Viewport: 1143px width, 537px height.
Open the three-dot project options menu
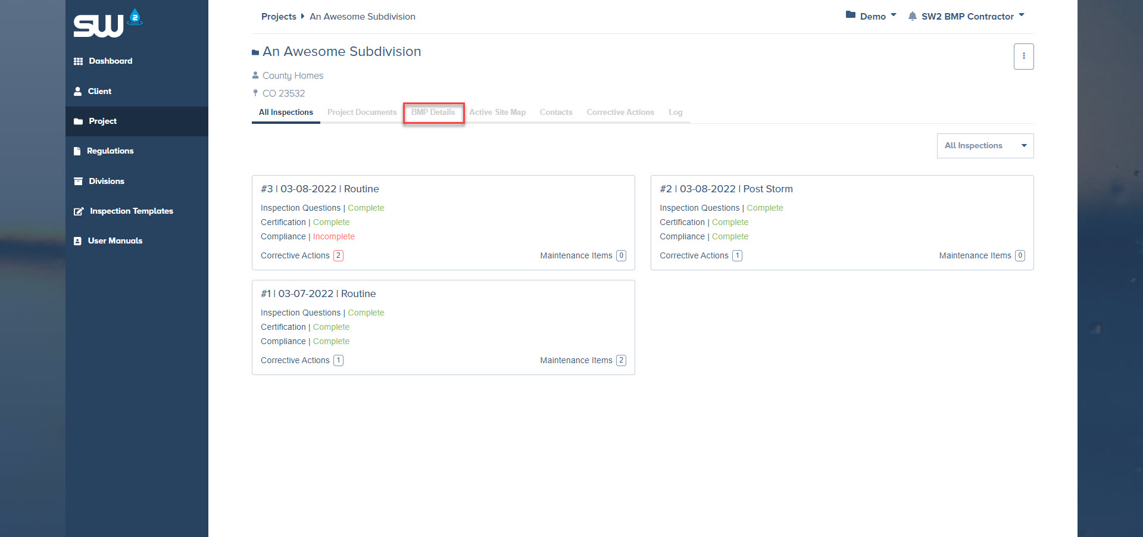1023,57
